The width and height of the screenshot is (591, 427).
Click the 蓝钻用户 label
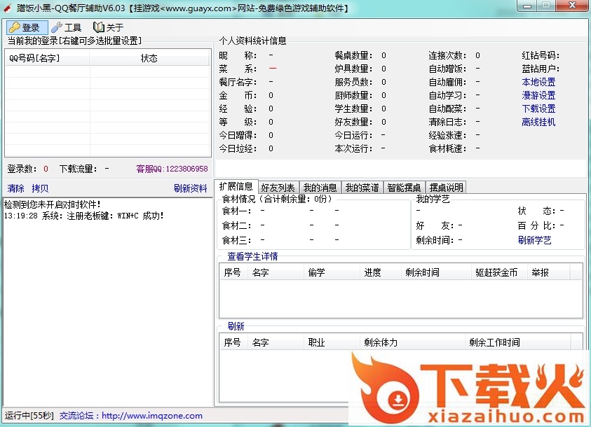pyautogui.click(x=541, y=69)
